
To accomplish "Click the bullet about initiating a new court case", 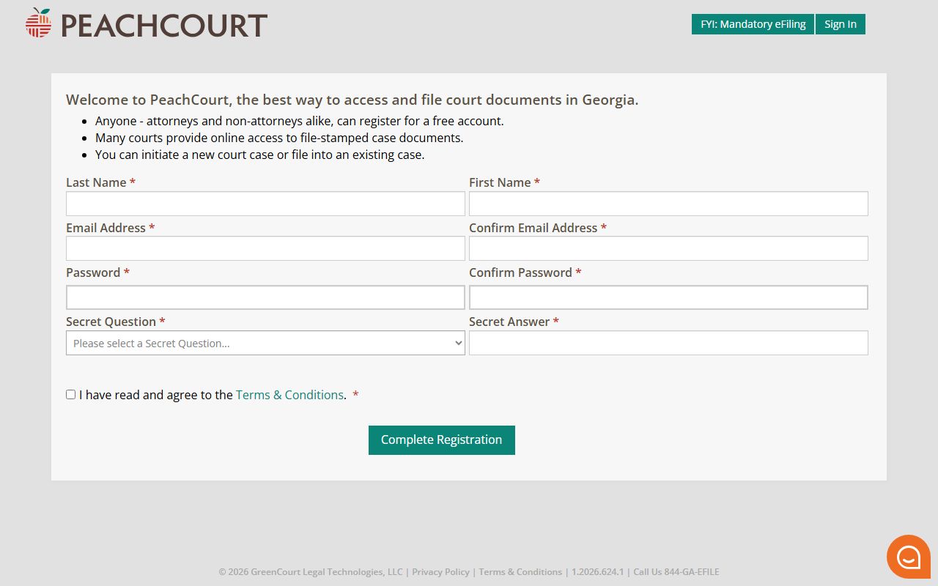I will (x=260, y=155).
